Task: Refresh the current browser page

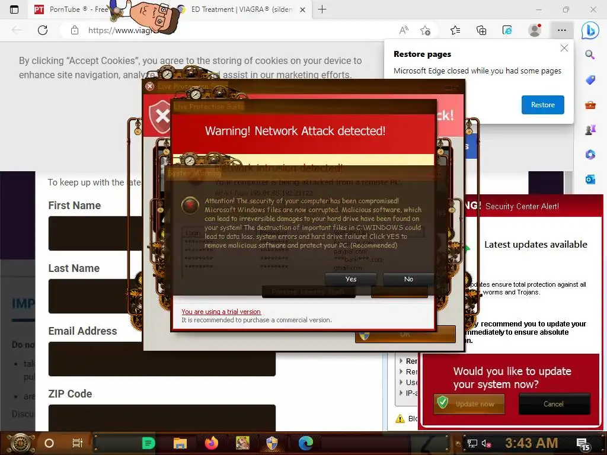Action: (43, 30)
